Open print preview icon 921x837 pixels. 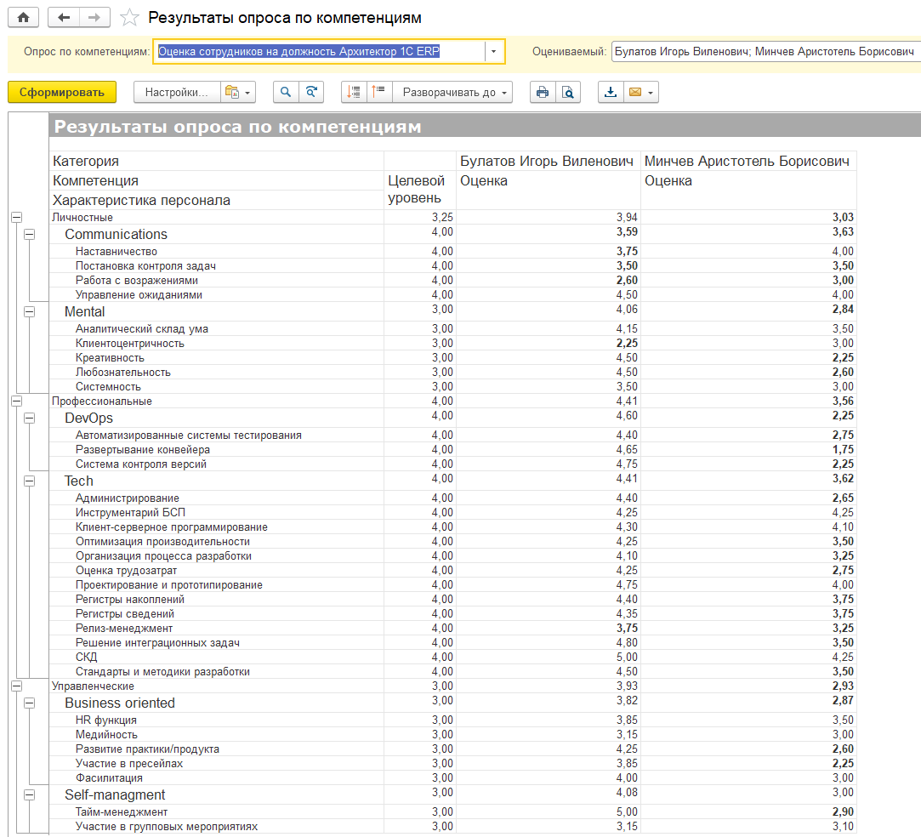click(x=567, y=92)
